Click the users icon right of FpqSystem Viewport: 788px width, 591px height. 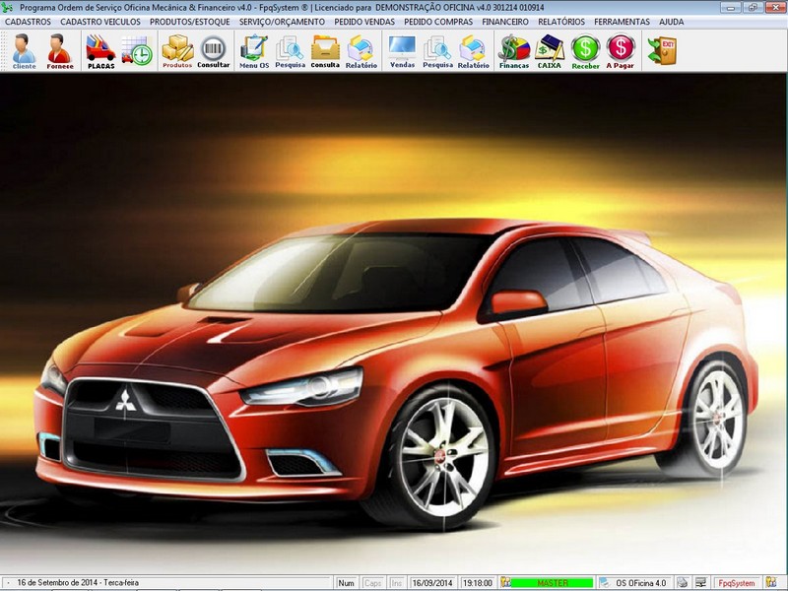(771, 583)
